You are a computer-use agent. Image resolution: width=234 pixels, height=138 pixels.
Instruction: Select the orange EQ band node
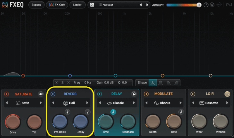point(163,76)
